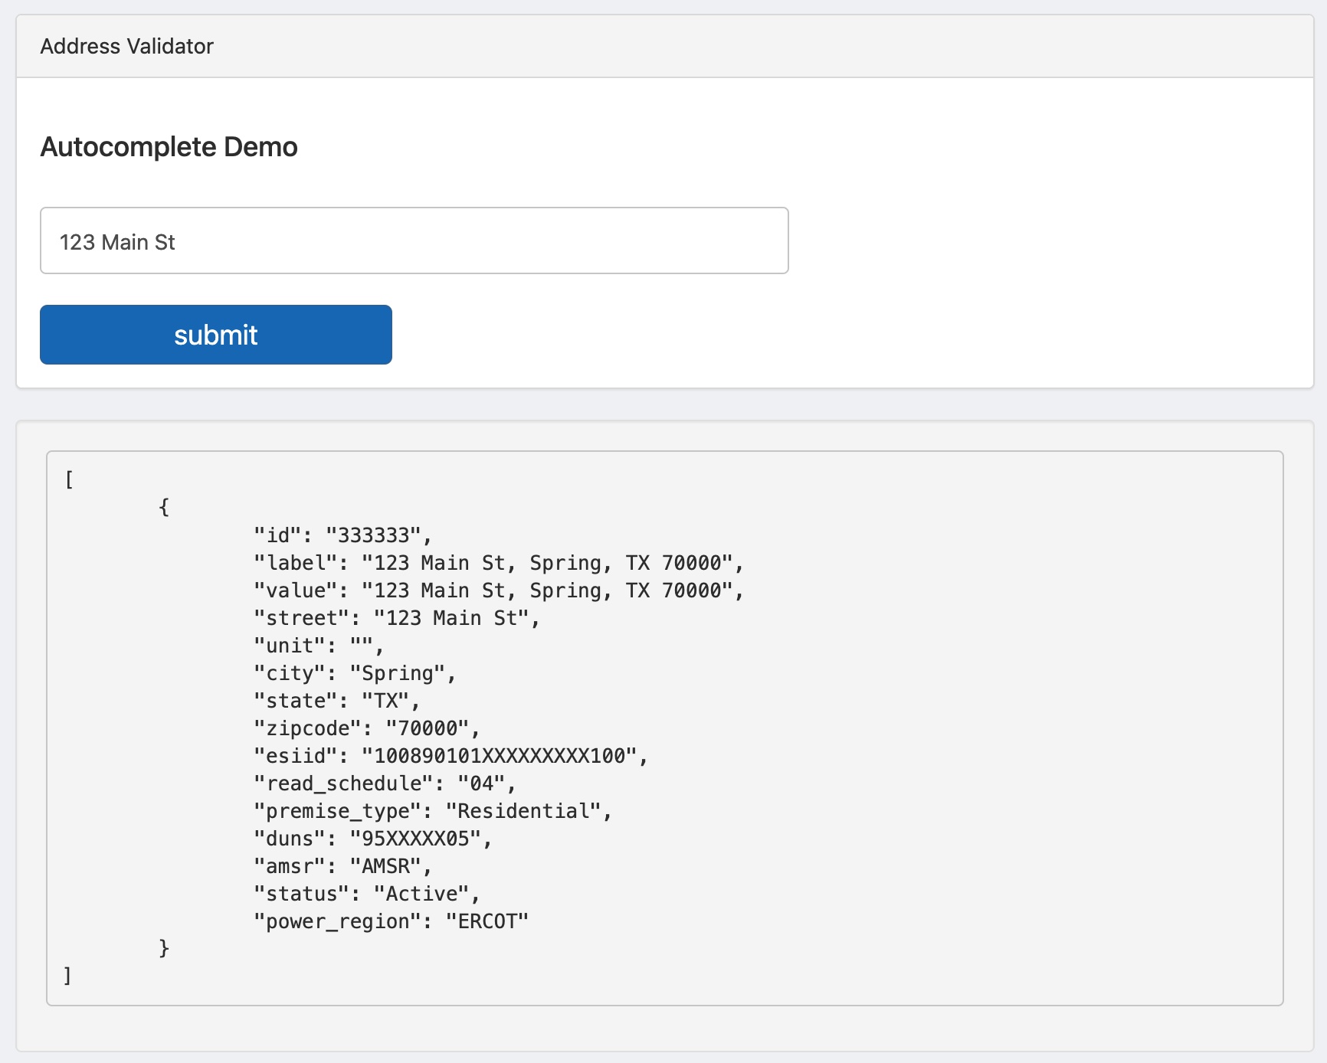Select the "label" line in JSON output
This screenshot has height=1063, width=1327.
(x=498, y=563)
